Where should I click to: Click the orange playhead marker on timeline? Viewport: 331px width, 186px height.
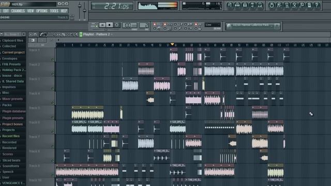[172, 44]
